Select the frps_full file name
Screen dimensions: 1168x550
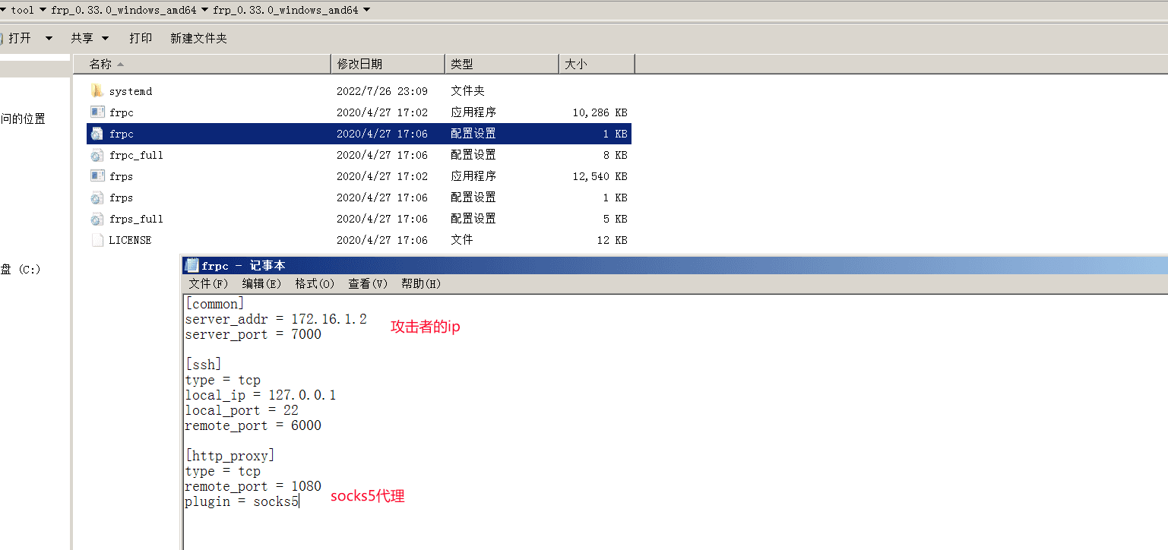pyautogui.click(x=136, y=219)
